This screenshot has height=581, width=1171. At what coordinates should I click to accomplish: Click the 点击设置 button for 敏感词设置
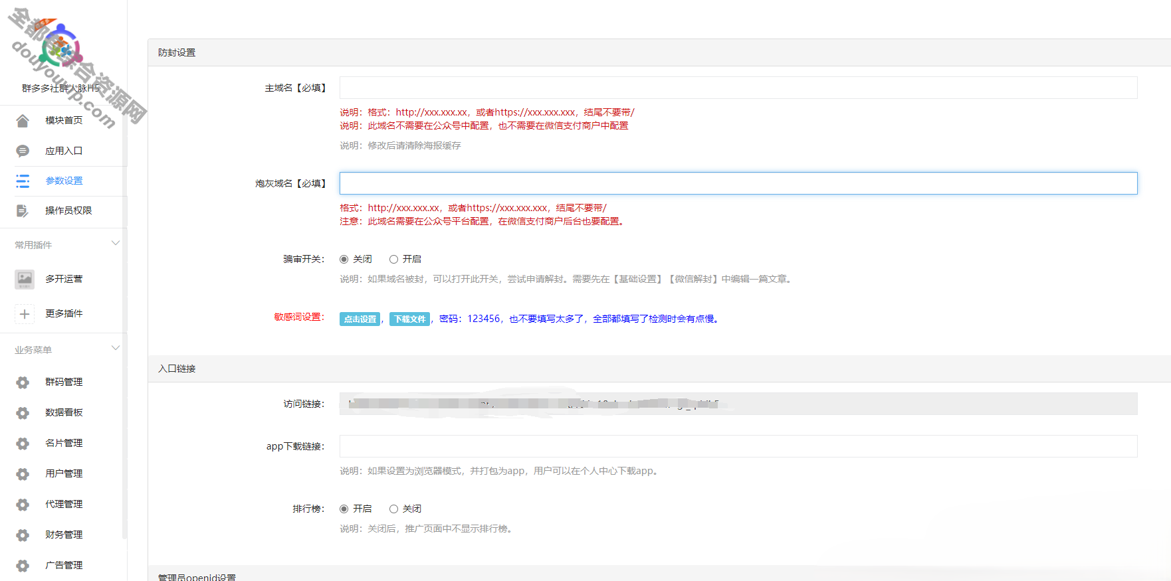(360, 319)
